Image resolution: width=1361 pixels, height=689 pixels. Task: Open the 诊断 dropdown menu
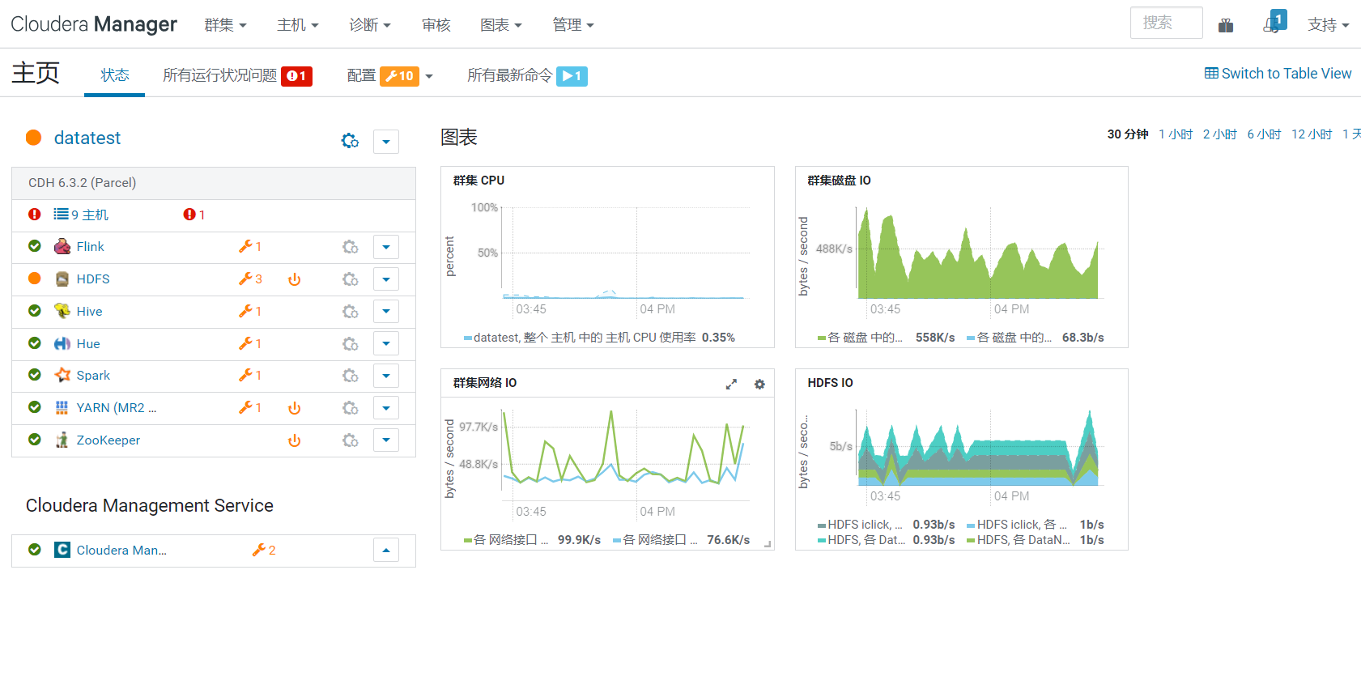click(370, 25)
